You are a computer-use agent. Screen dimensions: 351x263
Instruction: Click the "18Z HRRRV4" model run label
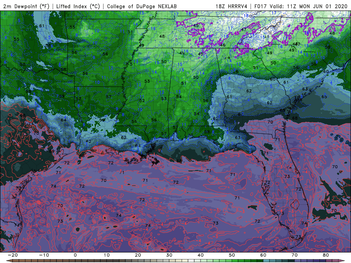coord(232,6)
